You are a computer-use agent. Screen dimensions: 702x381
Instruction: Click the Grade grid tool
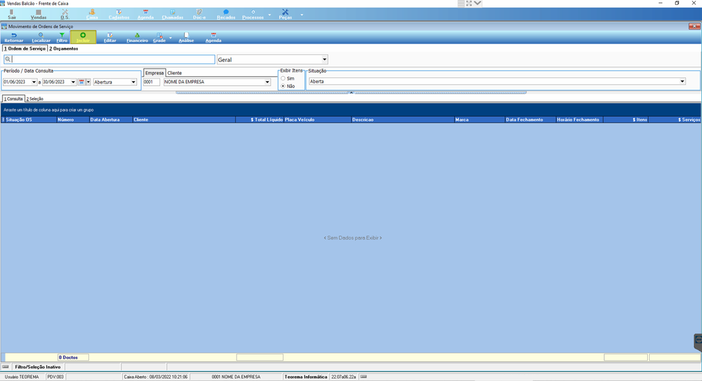point(159,37)
